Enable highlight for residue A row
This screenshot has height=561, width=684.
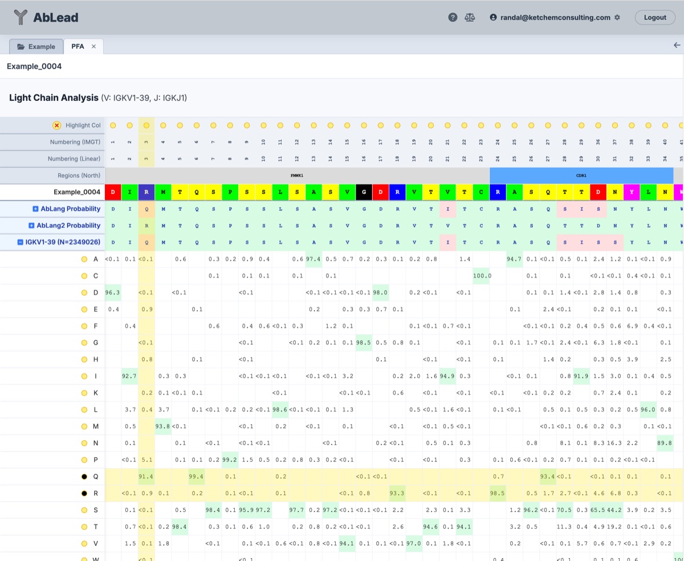pos(84,259)
